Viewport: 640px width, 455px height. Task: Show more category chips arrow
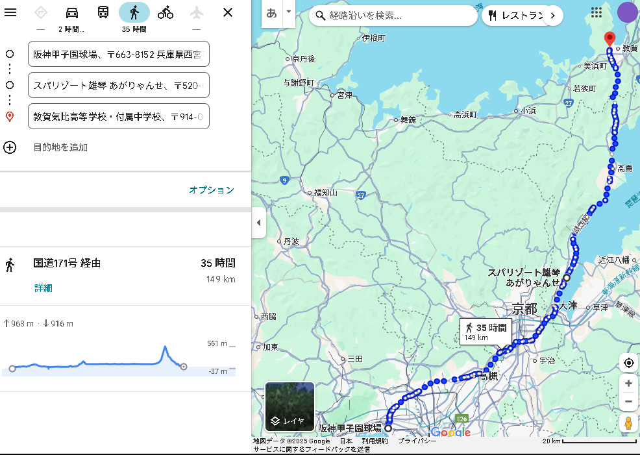click(x=553, y=16)
